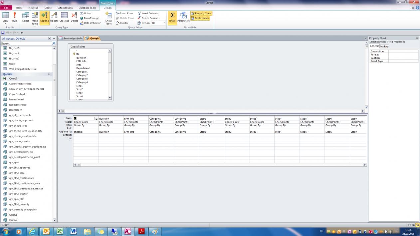Pick the Data Definition query option

click(91, 23)
